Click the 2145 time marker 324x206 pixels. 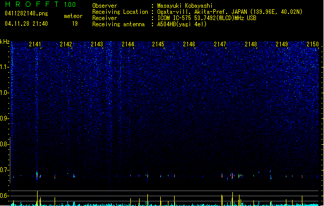pyautogui.click(x=158, y=44)
